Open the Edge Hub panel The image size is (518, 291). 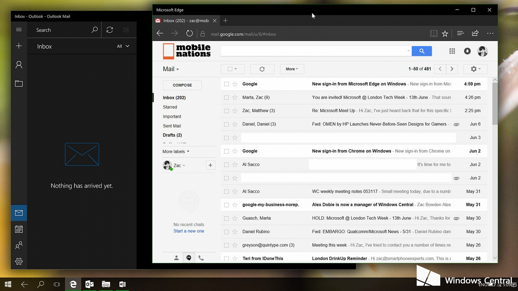coord(460,33)
